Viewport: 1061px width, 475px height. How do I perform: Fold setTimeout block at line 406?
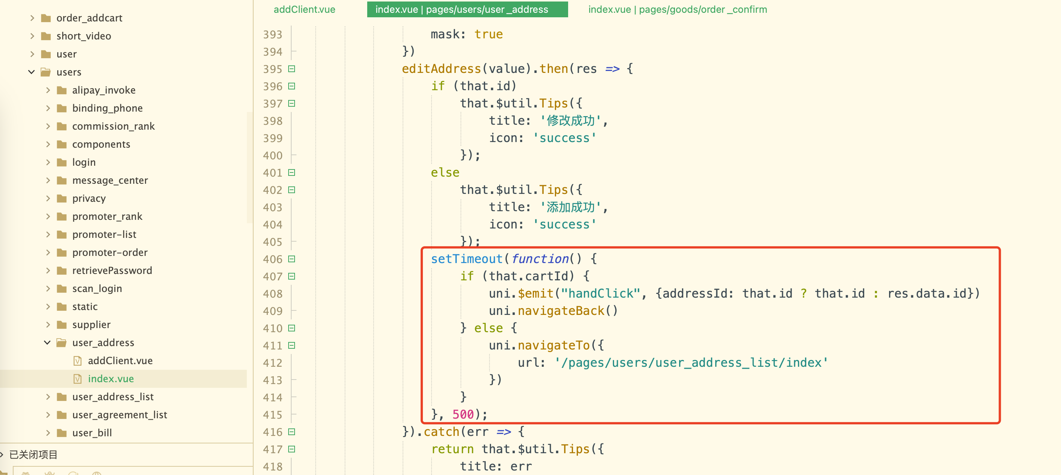coord(292,259)
